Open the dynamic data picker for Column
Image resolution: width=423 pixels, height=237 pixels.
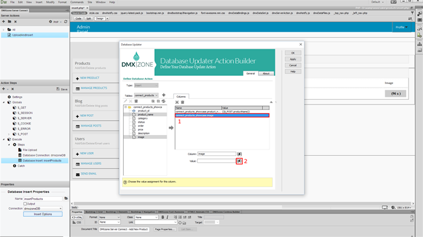tap(239, 154)
